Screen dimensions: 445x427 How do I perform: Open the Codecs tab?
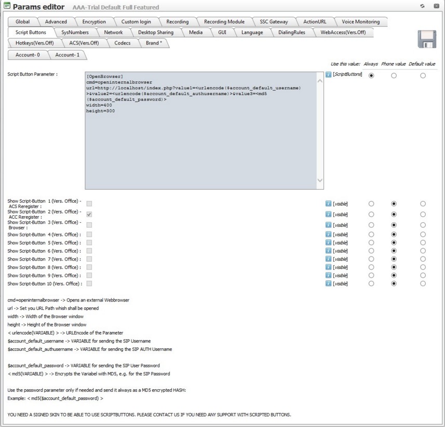coord(123,43)
